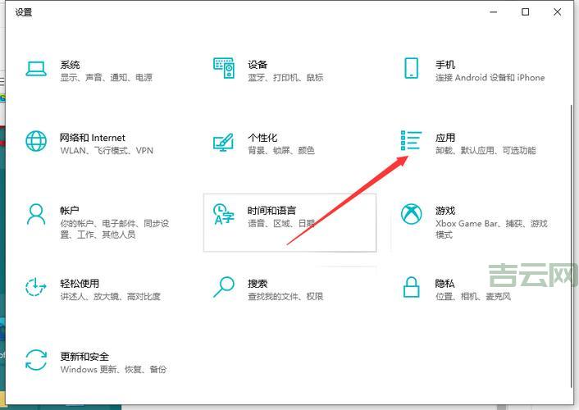Open the 游戏 Xbox icon

pyautogui.click(x=412, y=214)
